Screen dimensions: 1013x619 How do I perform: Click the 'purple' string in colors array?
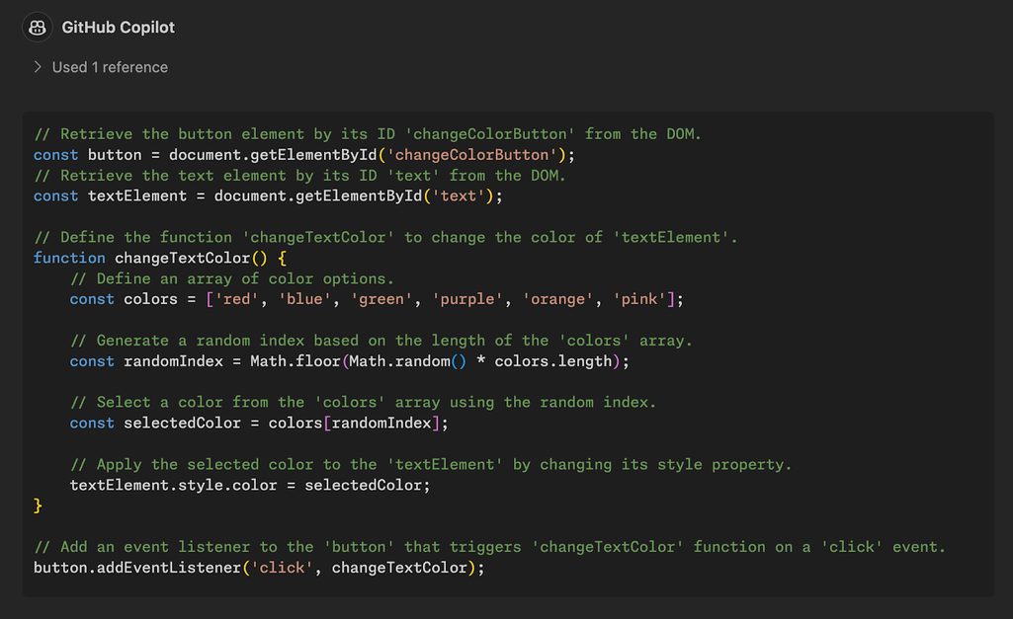point(471,299)
